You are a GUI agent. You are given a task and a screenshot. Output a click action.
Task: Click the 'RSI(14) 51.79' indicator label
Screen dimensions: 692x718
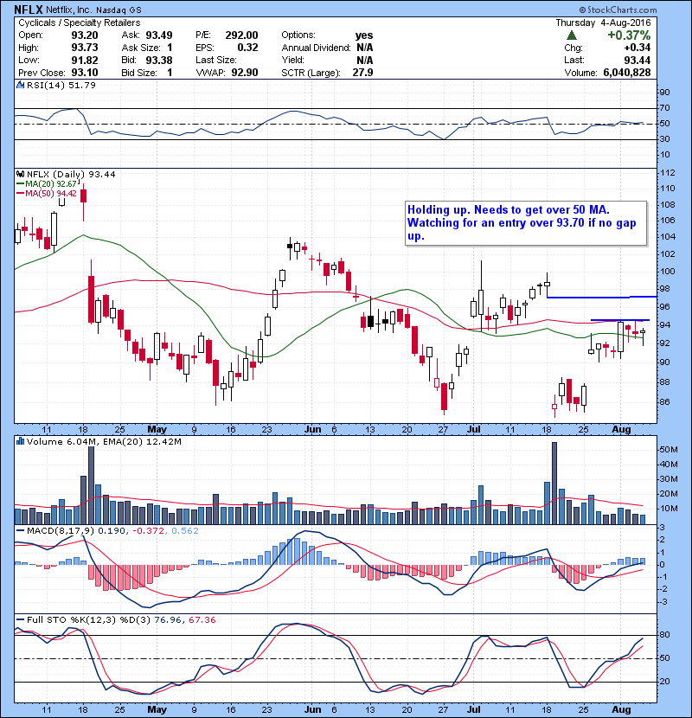(61, 85)
